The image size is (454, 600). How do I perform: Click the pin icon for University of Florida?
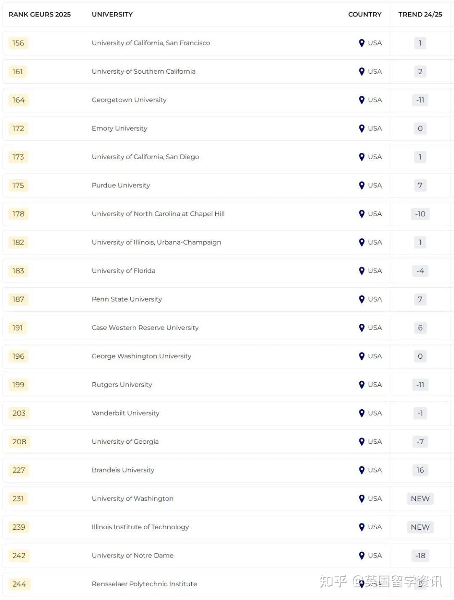tap(362, 271)
